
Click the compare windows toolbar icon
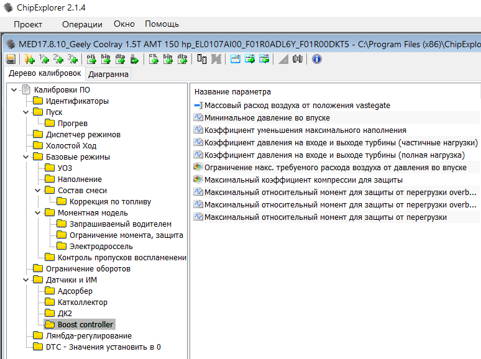[202, 59]
